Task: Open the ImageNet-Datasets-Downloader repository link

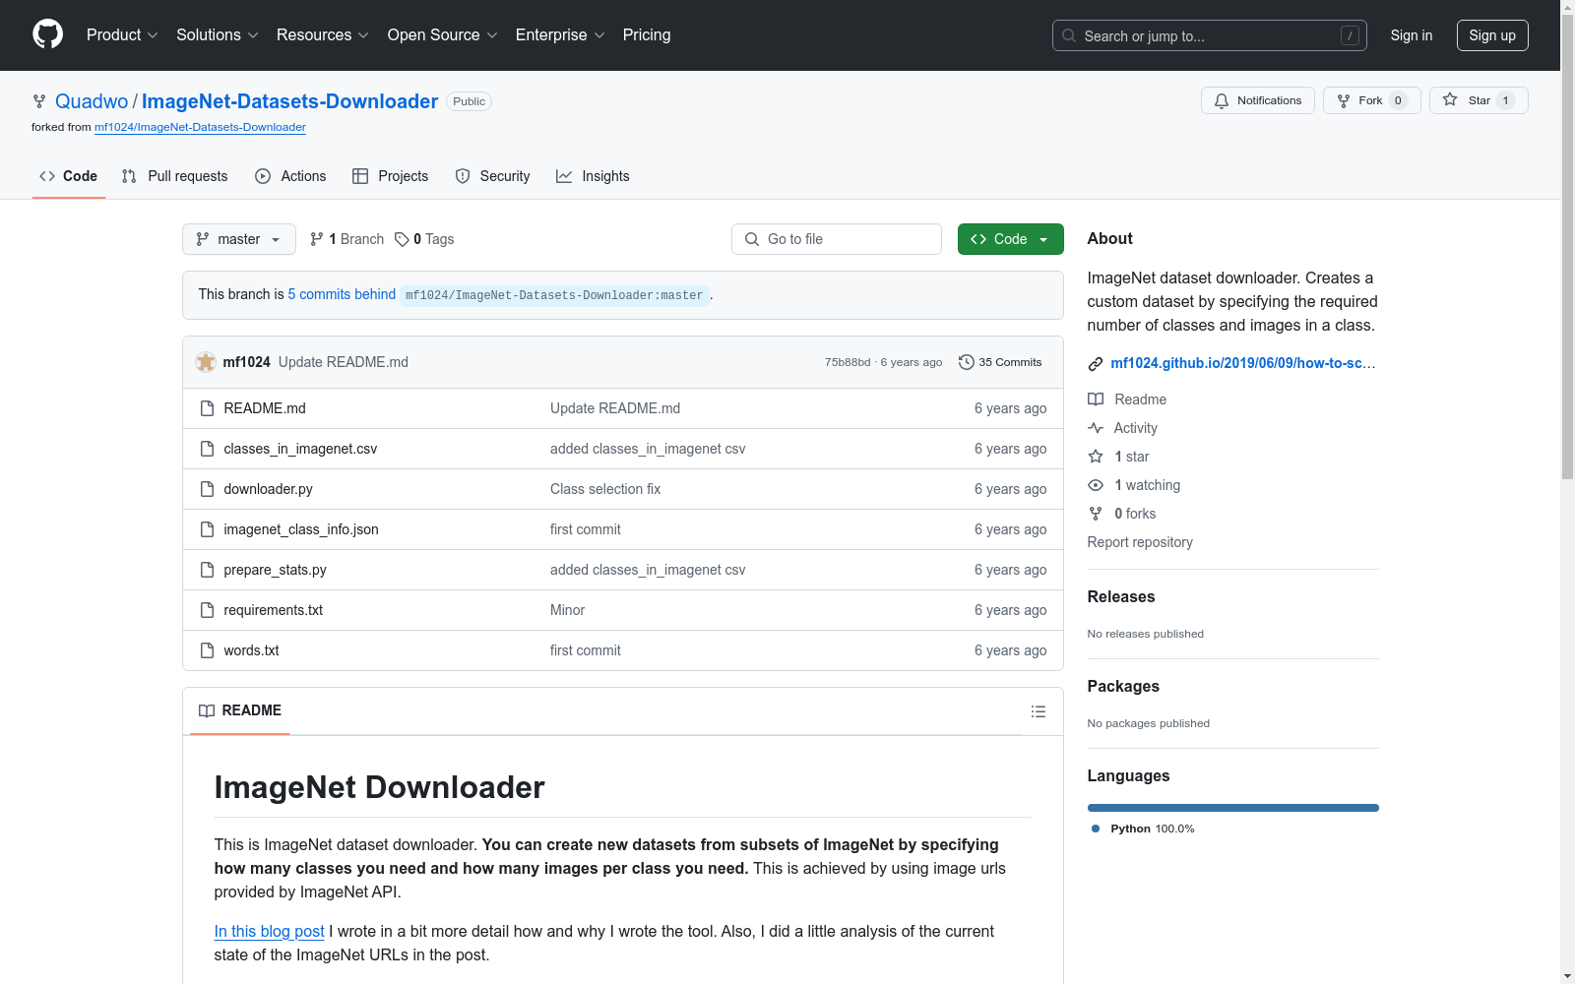Action: [x=289, y=101]
